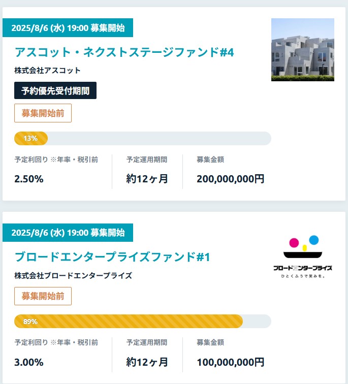
Task: Select the 株式会社アスコット company name
Action: click(x=48, y=71)
